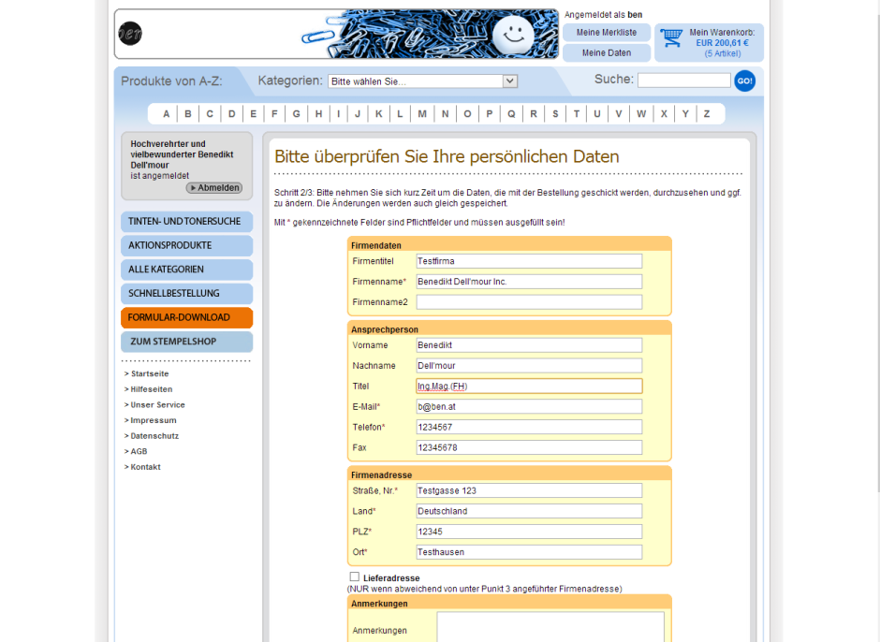Click the PLZ input field
The width and height of the screenshot is (880, 642).
[x=529, y=532]
